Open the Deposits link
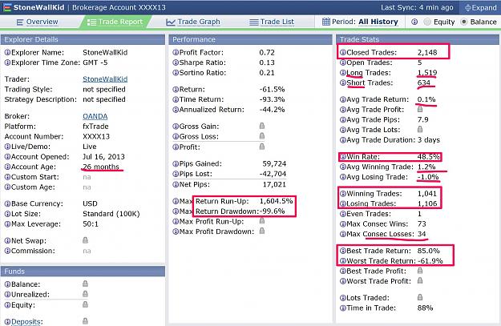 coord(26,321)
